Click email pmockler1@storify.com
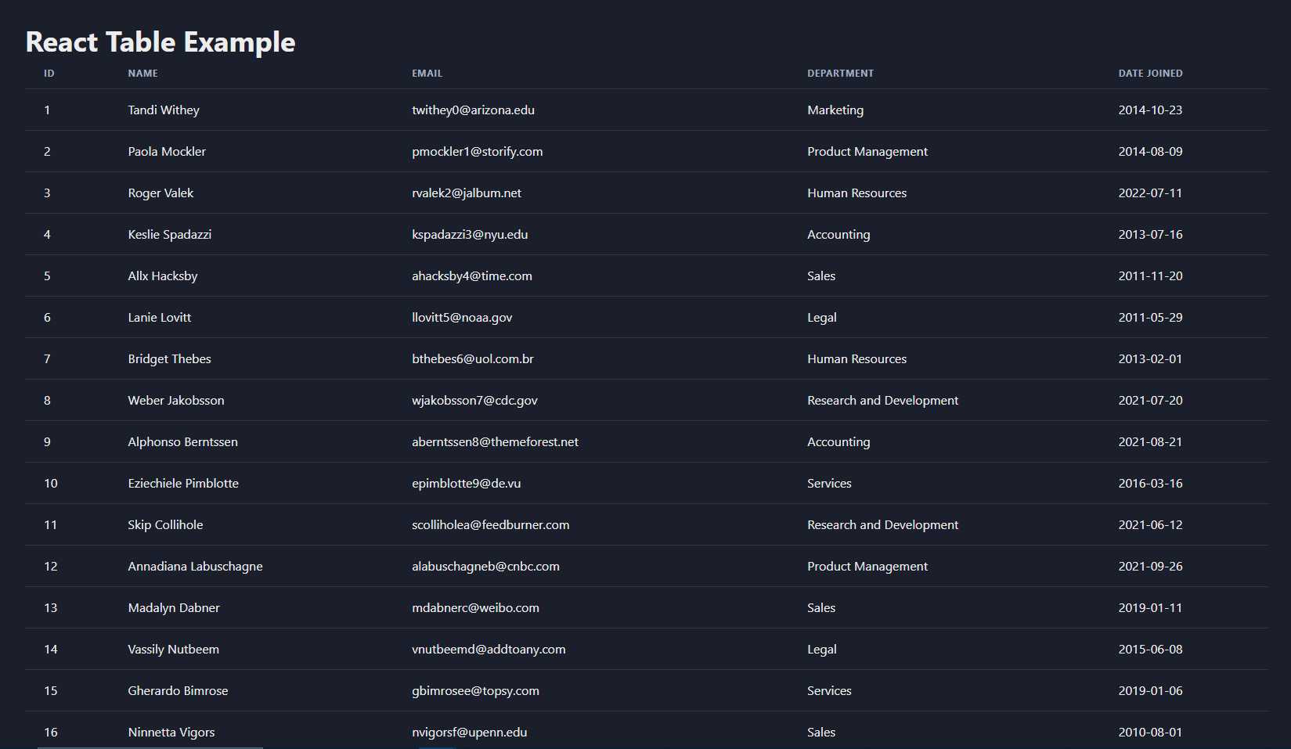Image resolution: width=1291 pixels, height=749 pixels. pyautogui.click(x=477, y=152)
